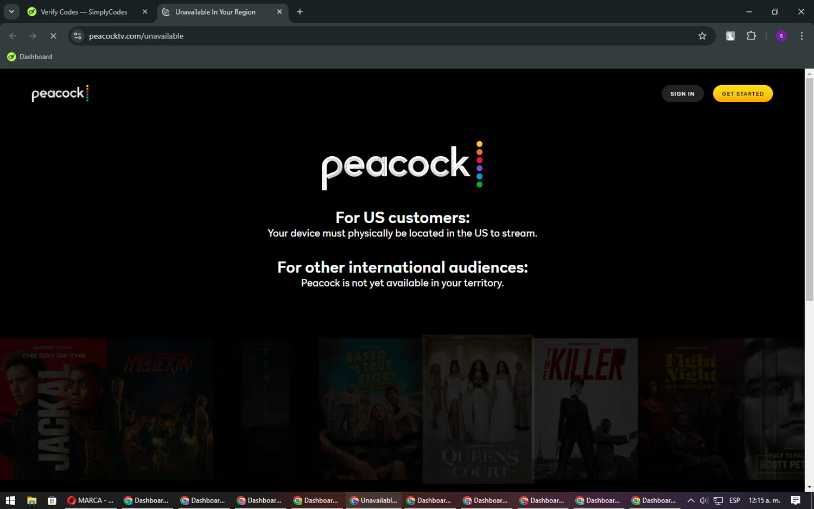Open the Extensions puzzle icon
Viewport: 814px width, 509px height.
point(751,36)
